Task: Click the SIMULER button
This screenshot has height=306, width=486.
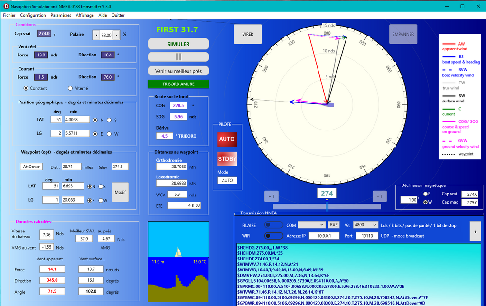Action: coord(178,44)
